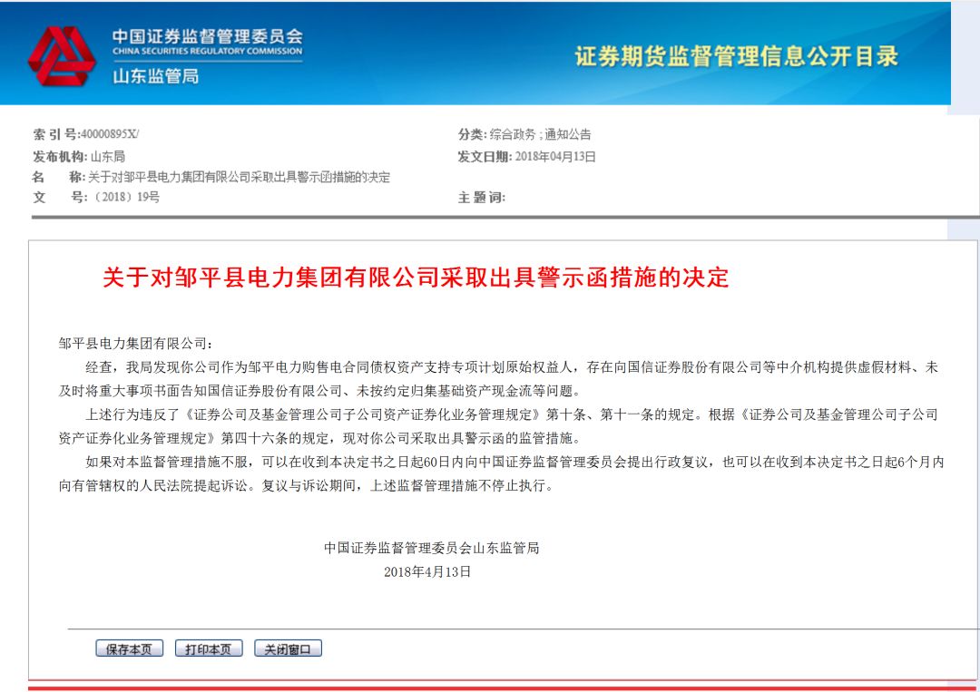Click the red CSRC logo emblem
The width and height of the screenshot is (980, 692).
click(x=62, y=56)
